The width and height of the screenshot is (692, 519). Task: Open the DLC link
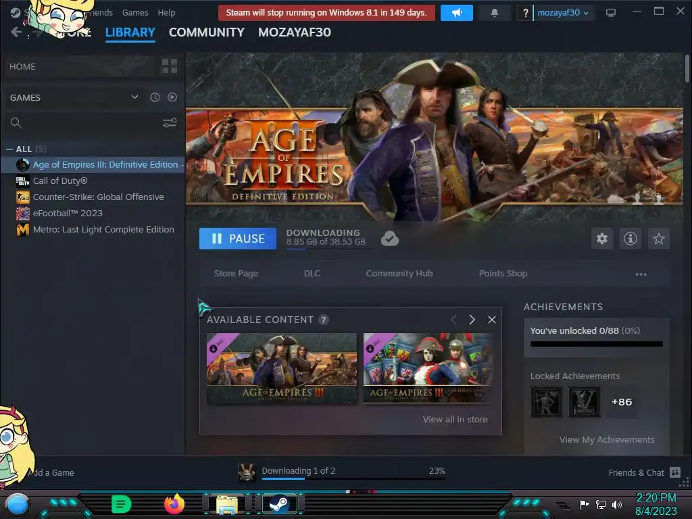pyautogui.click(x=312, y=274)
